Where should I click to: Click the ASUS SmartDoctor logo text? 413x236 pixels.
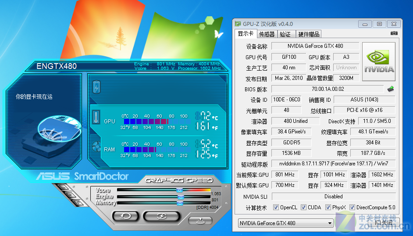82,176
